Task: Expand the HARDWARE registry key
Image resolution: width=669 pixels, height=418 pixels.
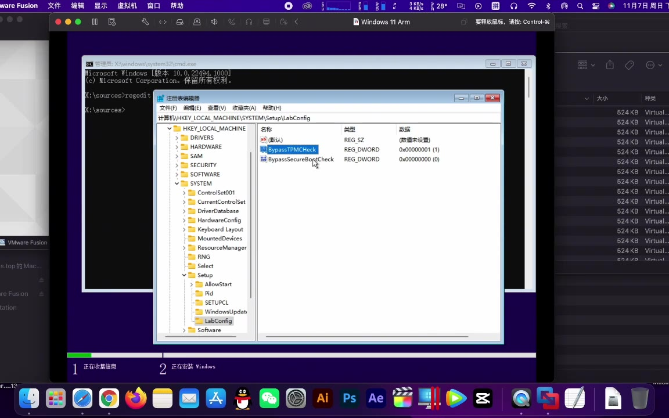Action: tap(177, 147)
